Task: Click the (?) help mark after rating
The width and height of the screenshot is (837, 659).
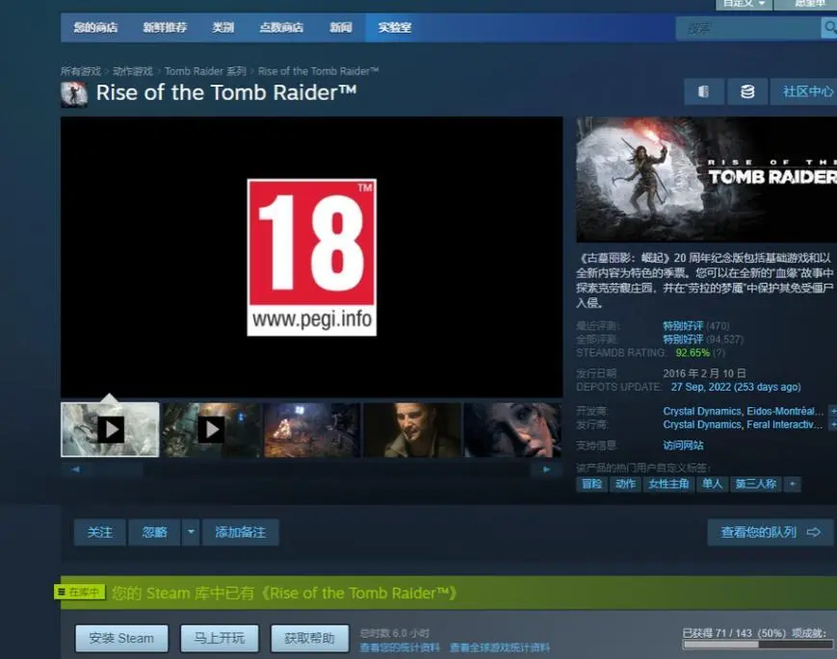Action: pos(719,353)
